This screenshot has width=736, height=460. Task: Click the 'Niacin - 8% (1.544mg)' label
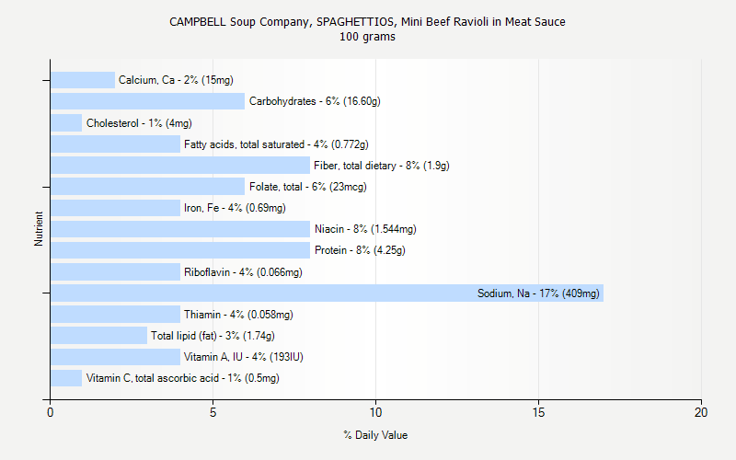click(365, 229)
